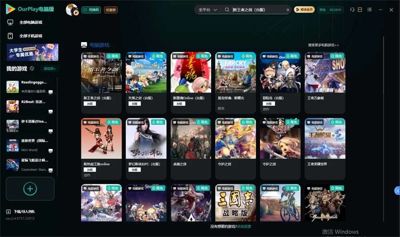Click 搜索更多电脑游戏>> link
Screen dimensions: 400x237
click(323, 45)
